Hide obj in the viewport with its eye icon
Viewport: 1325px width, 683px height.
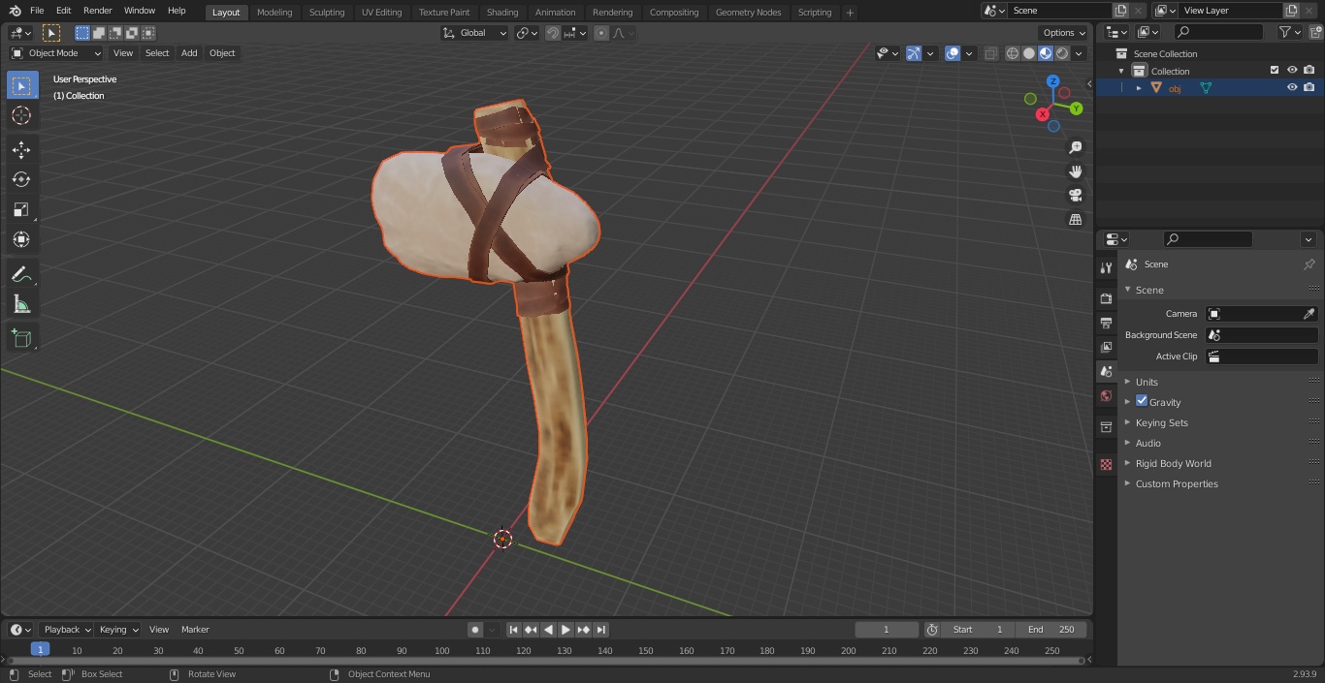point(1292,88)
